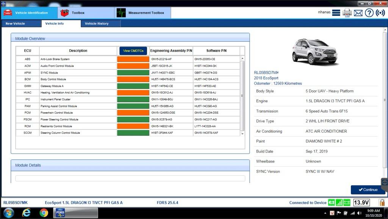388x219 pixels.
Task: Click the green signal strength icon
Action: (x=340, y=203)
